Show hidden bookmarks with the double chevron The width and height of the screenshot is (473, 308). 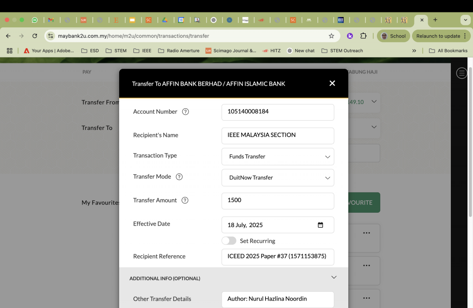[414, 51]
